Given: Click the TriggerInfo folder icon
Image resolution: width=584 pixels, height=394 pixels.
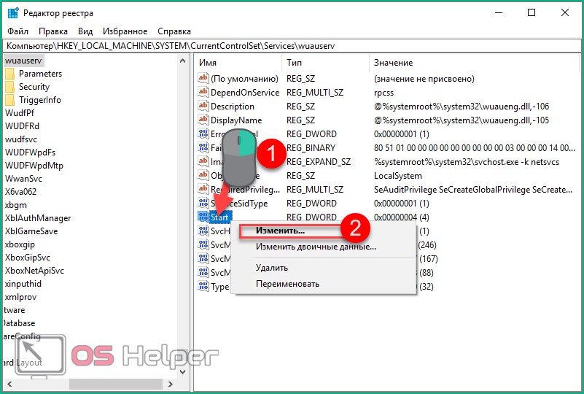Looking at the screenshot, I should [9, 100].
